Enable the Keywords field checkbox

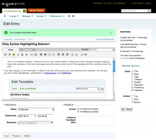[133, 85]
